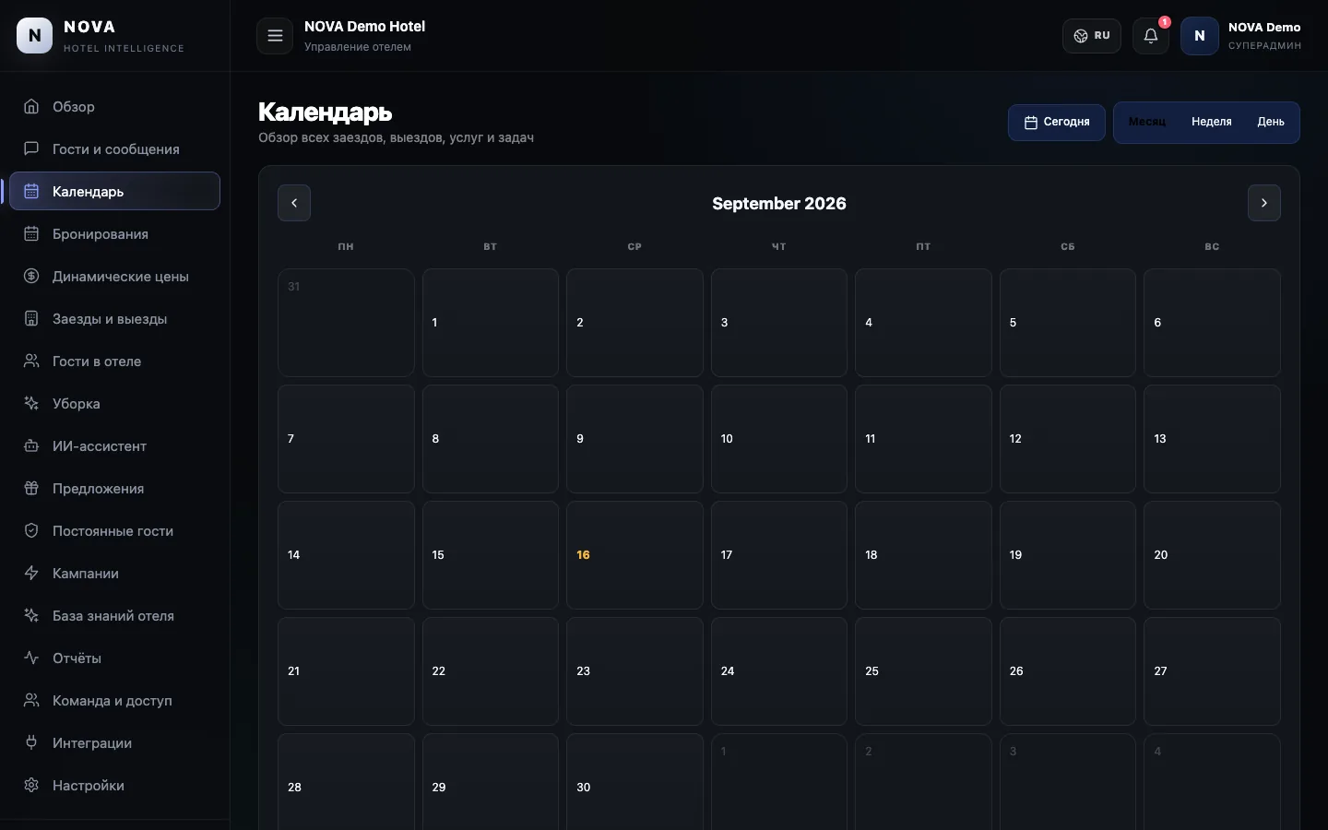Open the September 25 day cell
This screenshot has width=1328, height=830.
[x=923, y=671]
